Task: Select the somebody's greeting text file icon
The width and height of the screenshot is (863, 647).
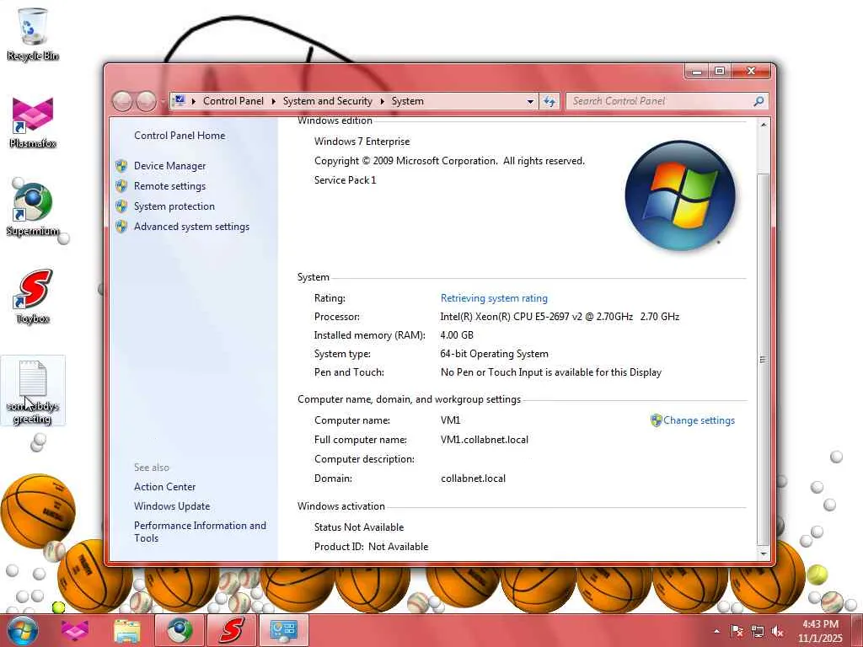Action: point(33,391)
